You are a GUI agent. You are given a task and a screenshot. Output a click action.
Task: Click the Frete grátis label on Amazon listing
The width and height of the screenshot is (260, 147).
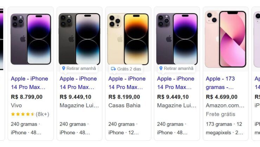(220, 114)
